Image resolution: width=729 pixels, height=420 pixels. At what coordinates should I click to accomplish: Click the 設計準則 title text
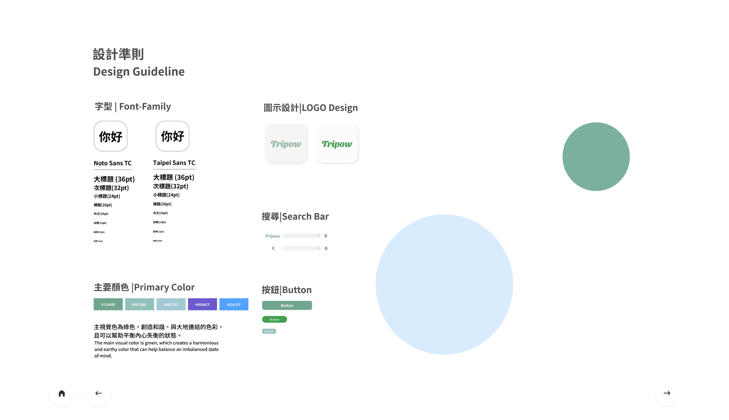118,54
